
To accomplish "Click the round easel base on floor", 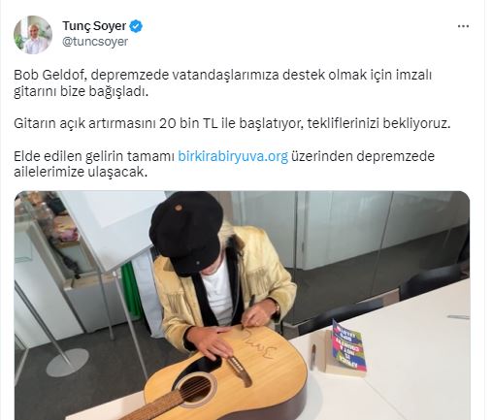I will tap(67, 362).
